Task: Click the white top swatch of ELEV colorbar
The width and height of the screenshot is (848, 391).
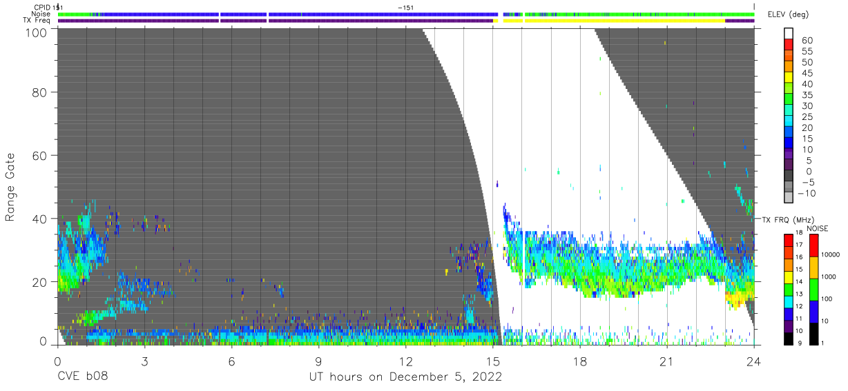Action: click(789, 32)
